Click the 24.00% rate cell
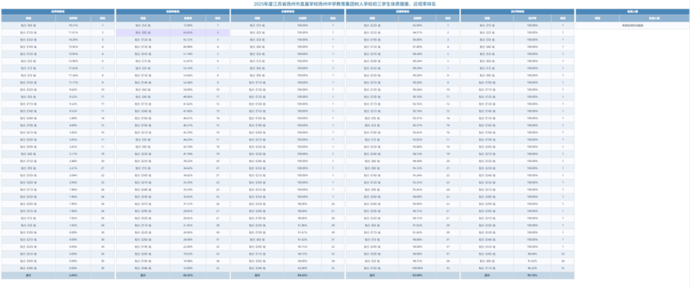 (x=188, y=239)
